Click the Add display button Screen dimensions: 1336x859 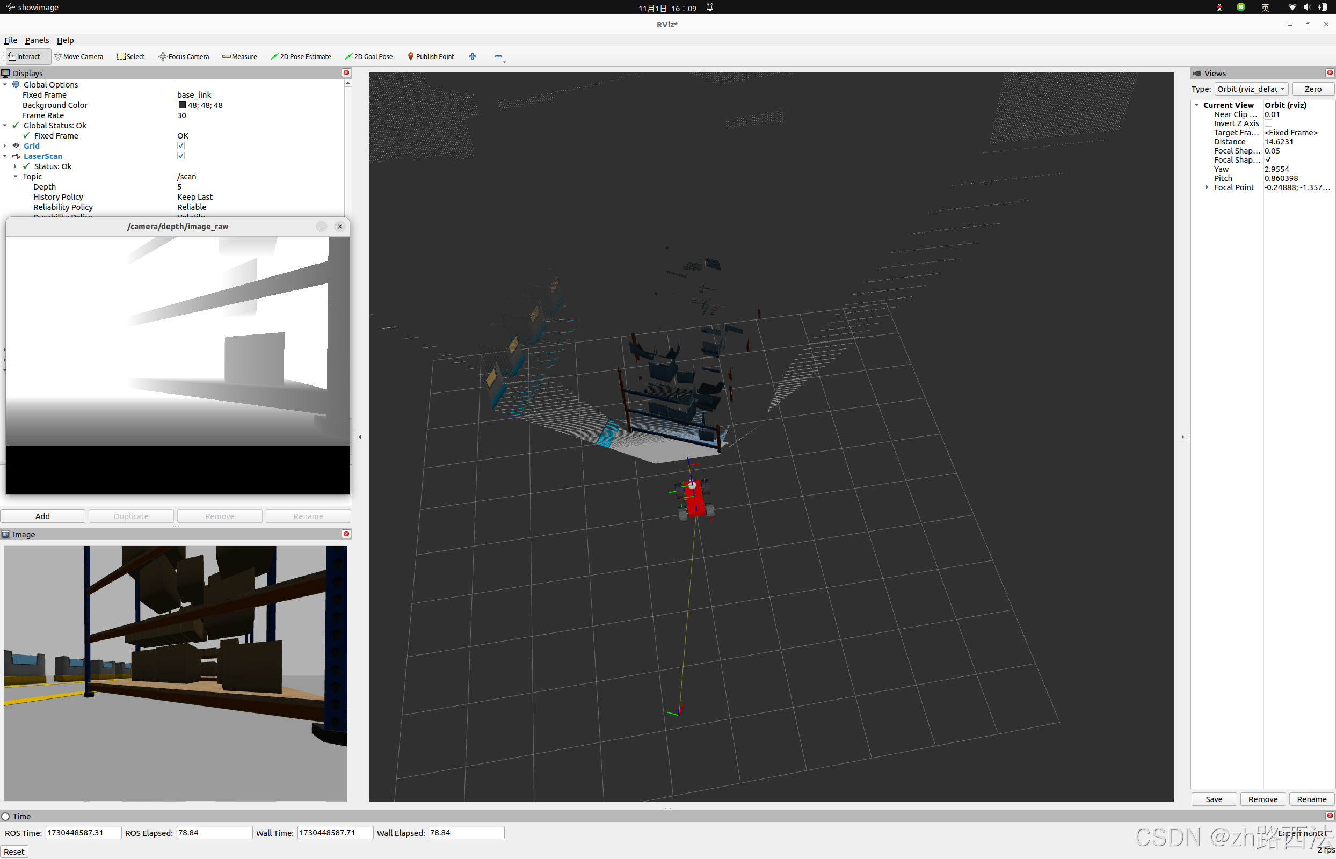(42, 516)
